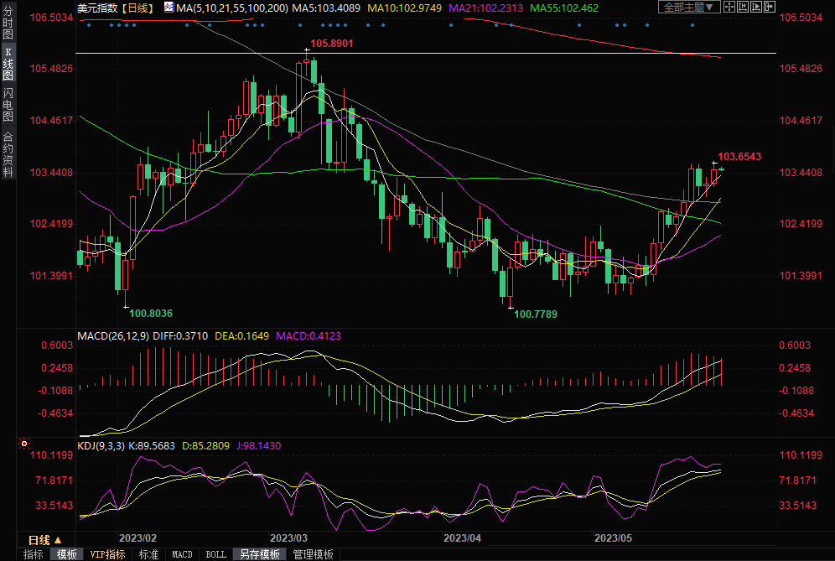Click the red sun icon beside KDJ
Viewport: 835px width, 561px height.
24,444
